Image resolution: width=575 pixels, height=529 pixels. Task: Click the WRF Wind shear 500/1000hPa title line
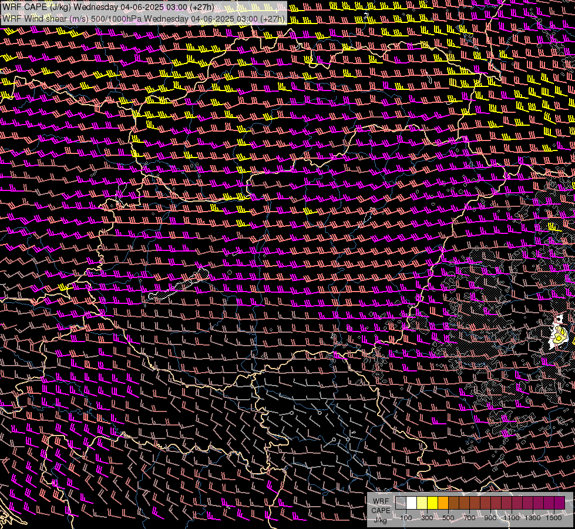[x=143, y=18]
